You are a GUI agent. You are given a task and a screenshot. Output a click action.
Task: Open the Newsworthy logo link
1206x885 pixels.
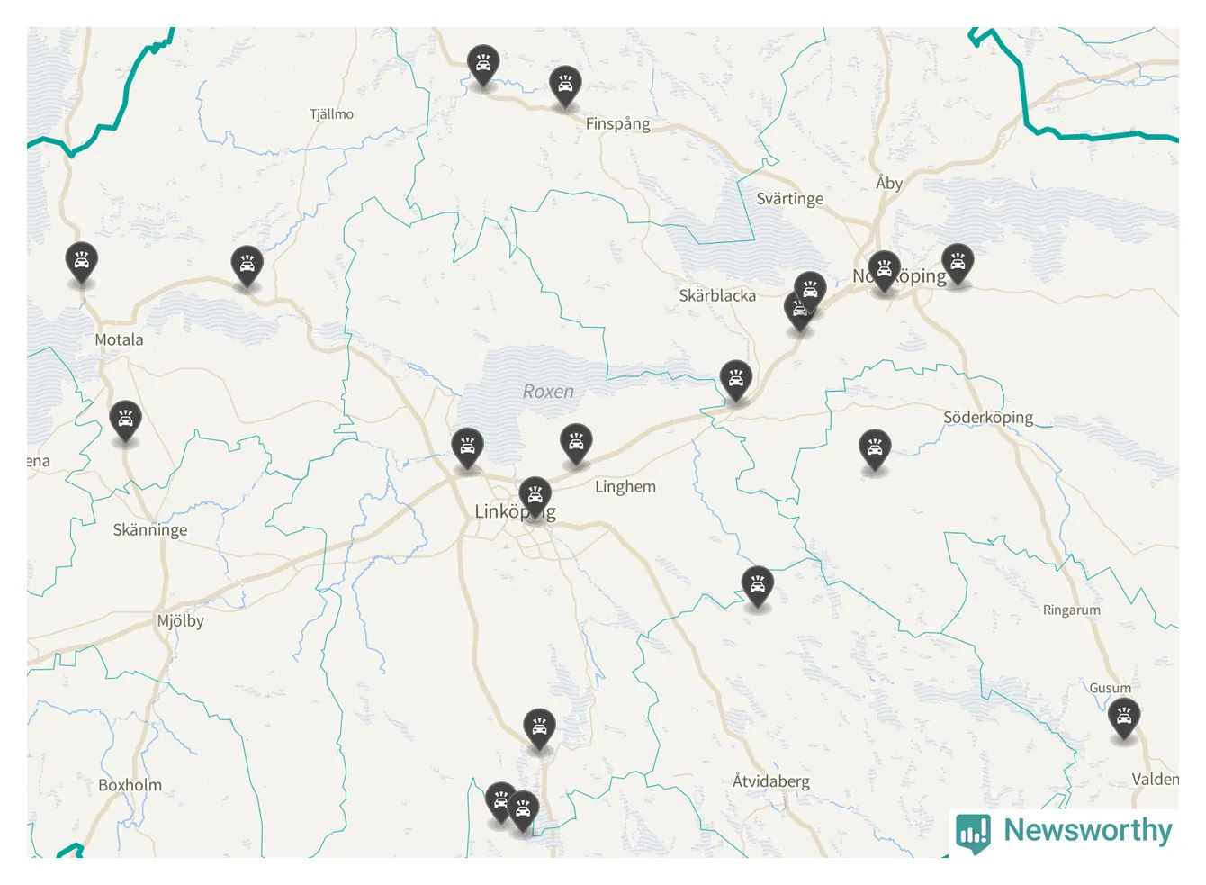pos(1065,832)
